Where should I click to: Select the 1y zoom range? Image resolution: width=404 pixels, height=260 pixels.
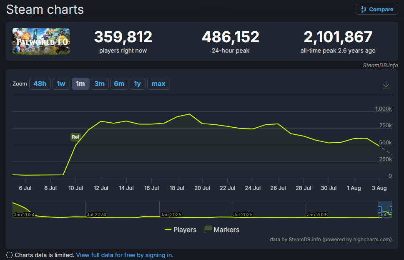tap(137, 83)
